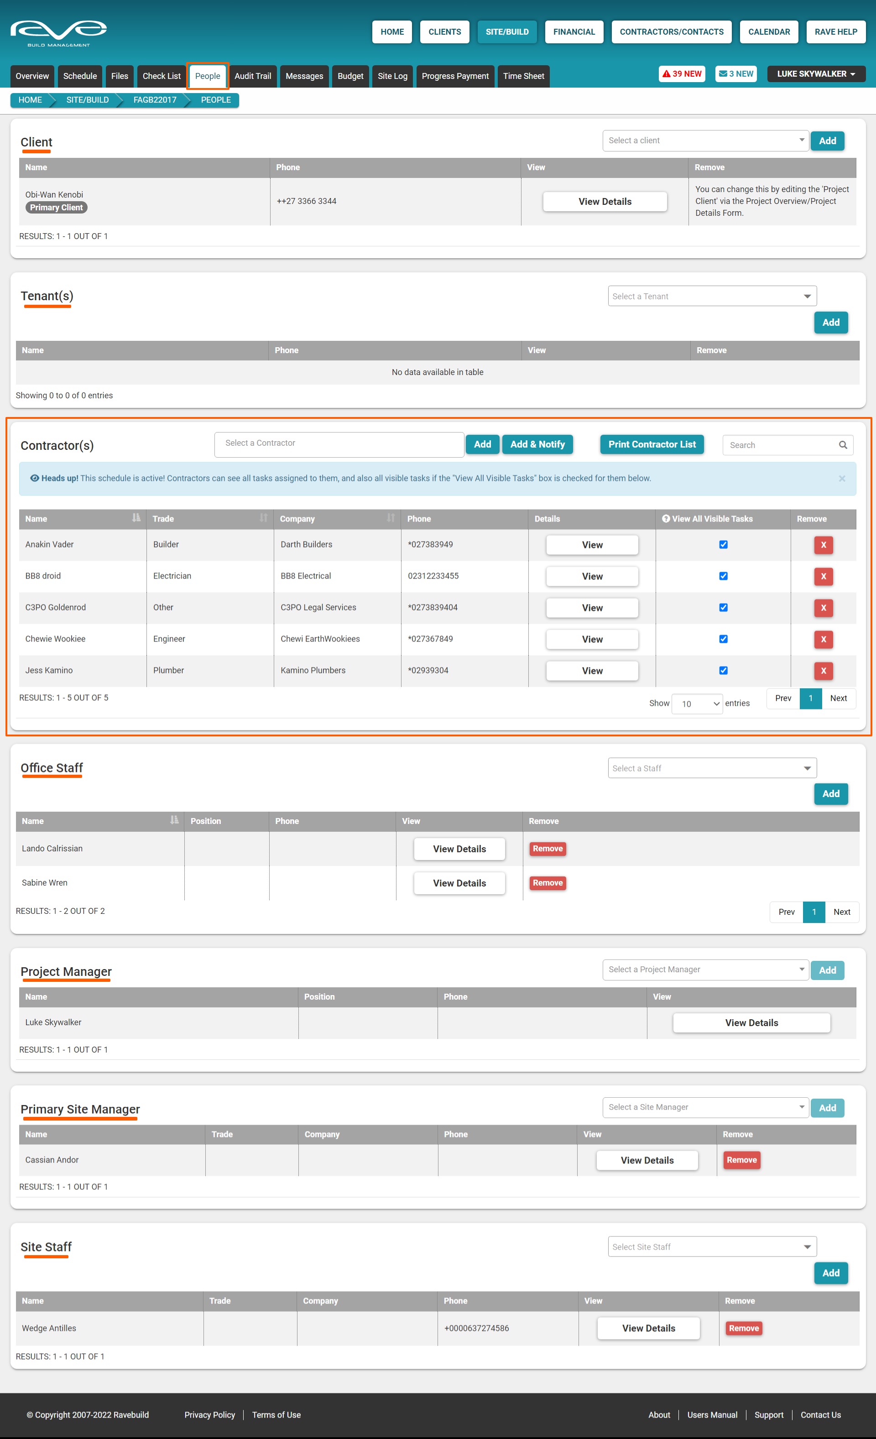Open the 39 NEW alerts badge
Image resolution: width=876 pixels, height=1439 pixels.
[x=682, y=74]
